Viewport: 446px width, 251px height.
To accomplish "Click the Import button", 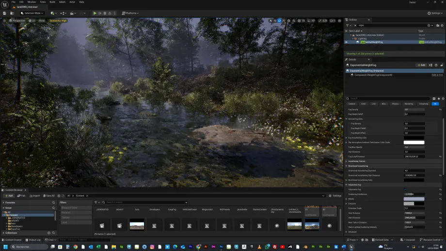I will click(34, 196).
